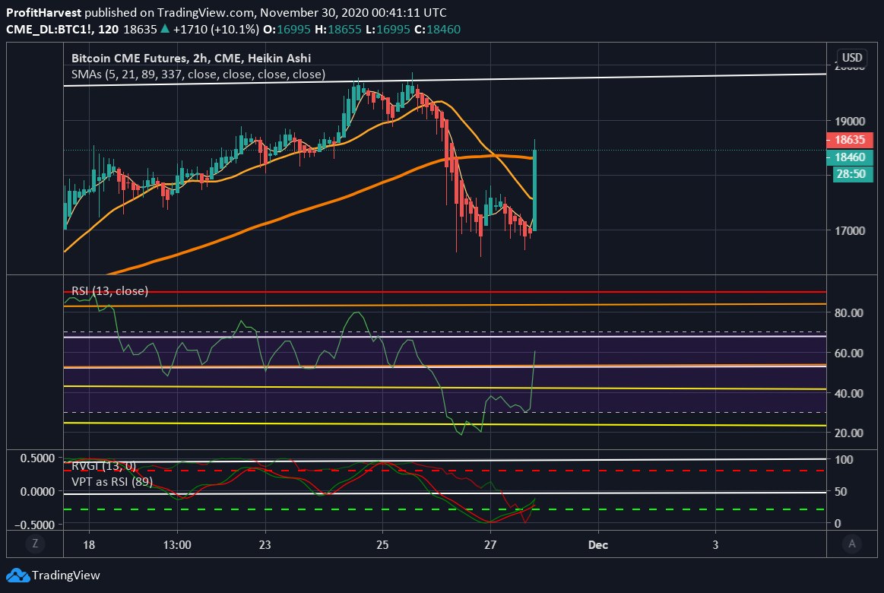Click the RSI (13, close) indicator label
Image resolution: width=884 pixels, height=593 pixels.
tap(110, 291)
